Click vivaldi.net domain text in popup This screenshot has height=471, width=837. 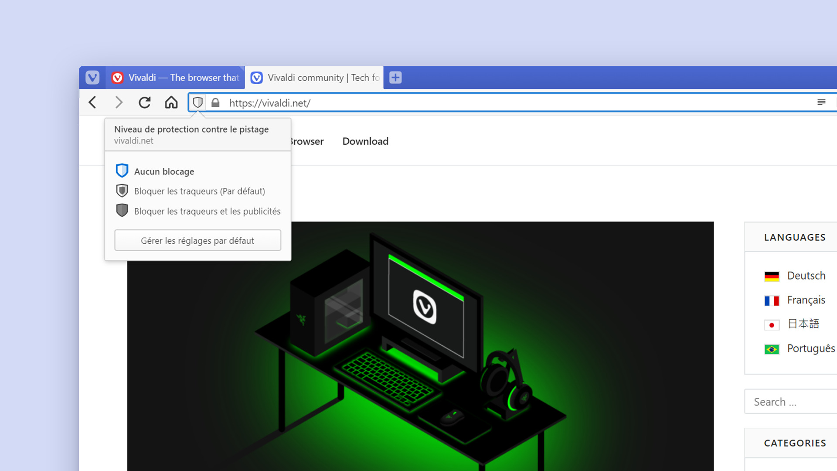pos(134,141)
